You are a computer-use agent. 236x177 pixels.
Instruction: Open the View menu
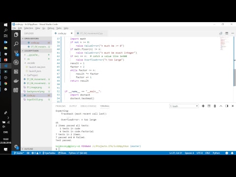(x=38, y=28)
